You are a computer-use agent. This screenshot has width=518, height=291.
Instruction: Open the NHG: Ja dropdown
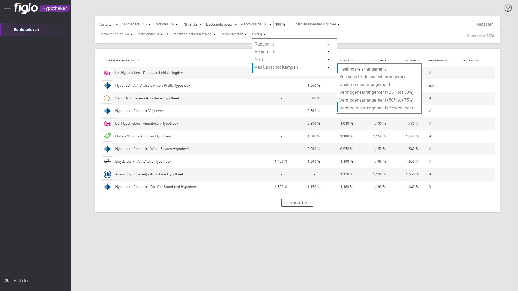click(x=192, y=24)
